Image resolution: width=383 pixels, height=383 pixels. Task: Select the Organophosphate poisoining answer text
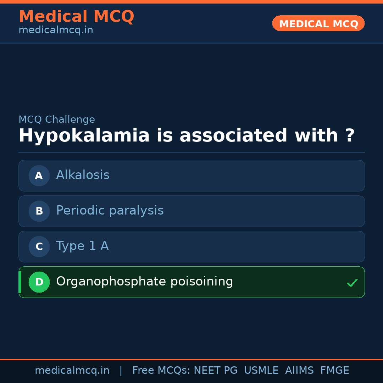click(144, 282)
